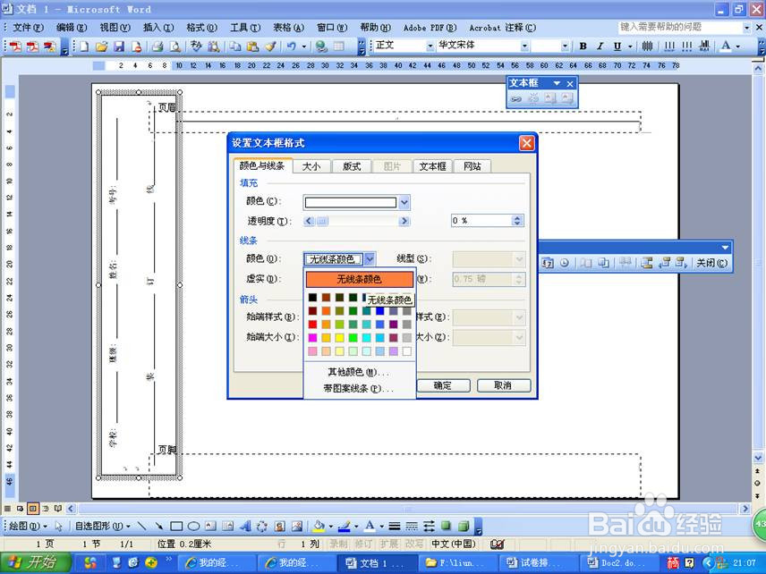The width and height of the screenshot is (766, 574).
Task: Apply line color with the brush icon
Action: 344,526
